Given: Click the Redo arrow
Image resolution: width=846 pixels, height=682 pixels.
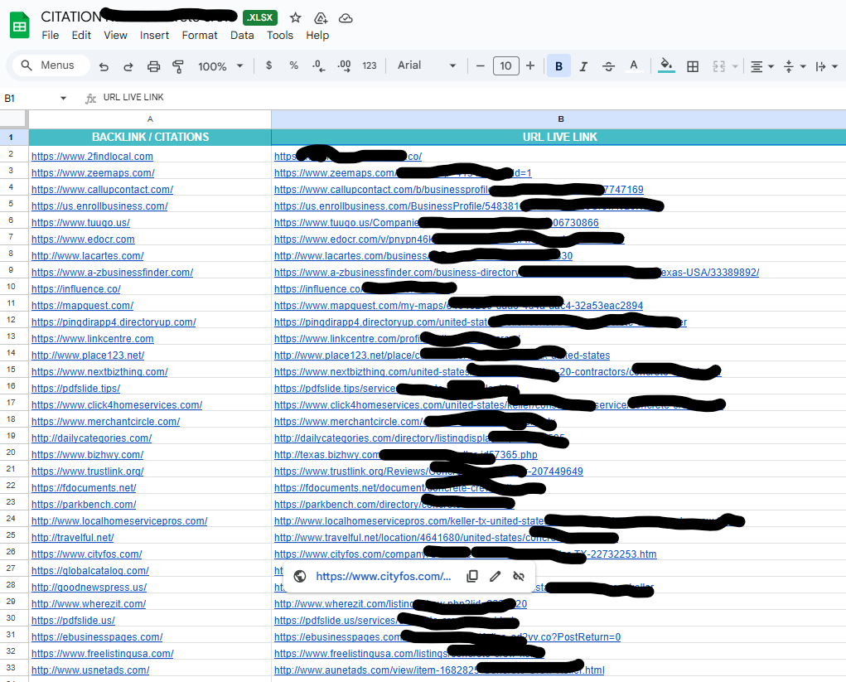Looking at the screenshot, I should (128, 66).
